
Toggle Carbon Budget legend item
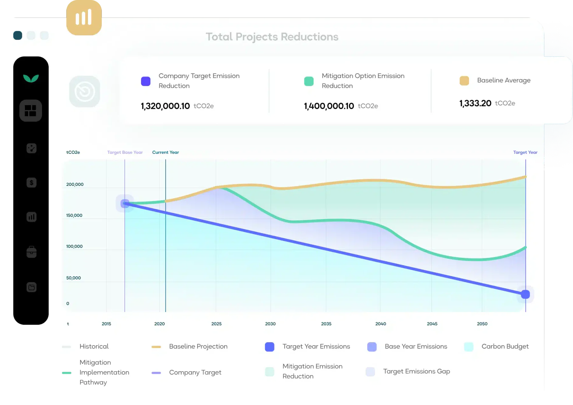[496, 346]
